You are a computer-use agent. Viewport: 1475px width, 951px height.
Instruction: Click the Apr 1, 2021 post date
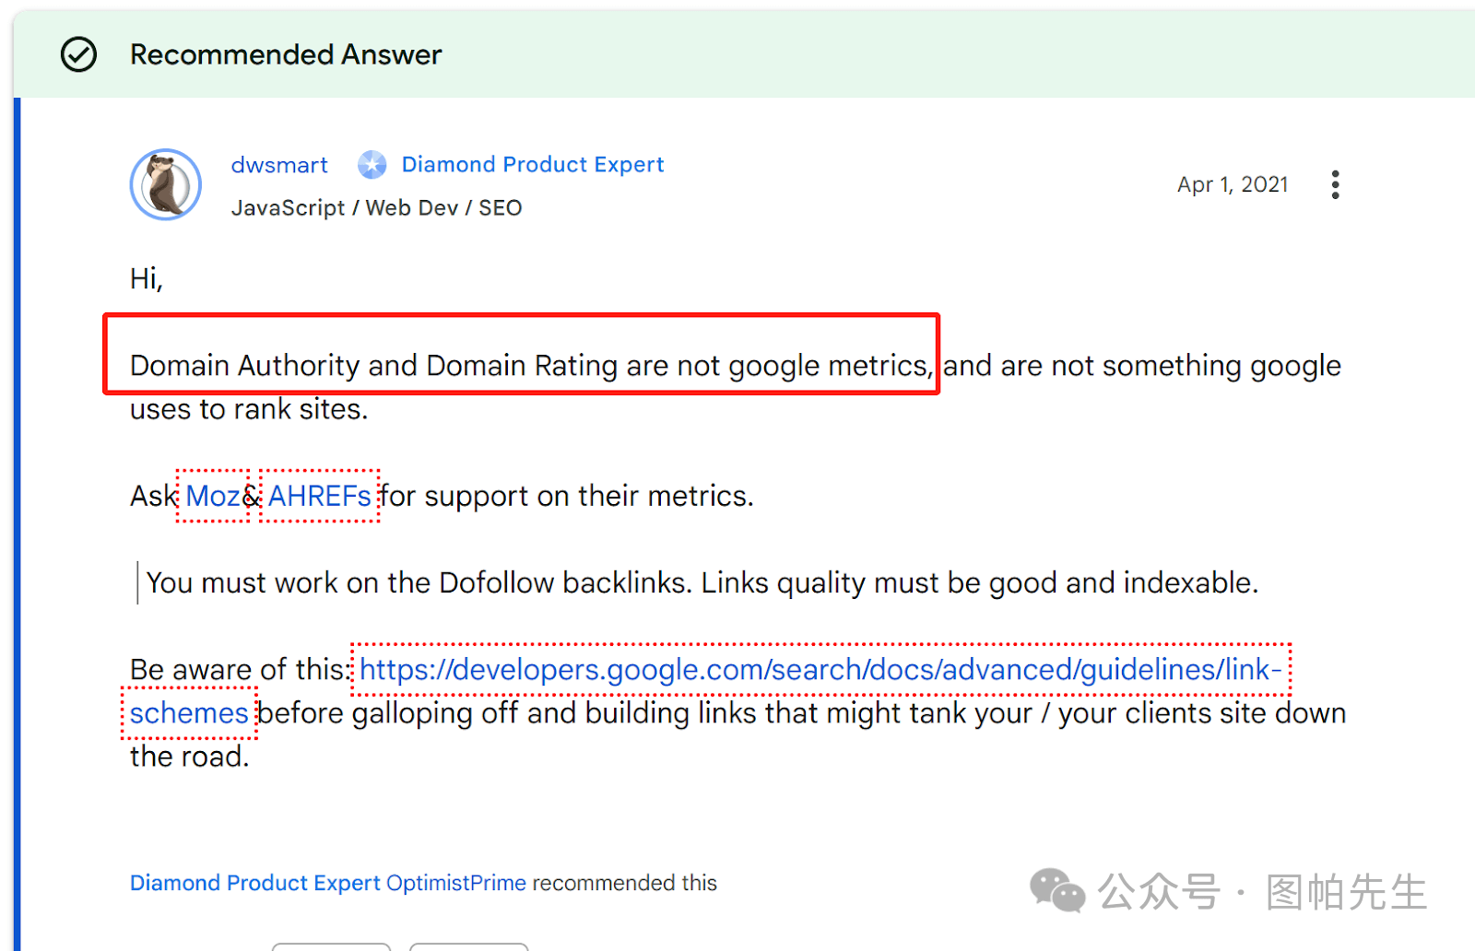(1232, 184)
